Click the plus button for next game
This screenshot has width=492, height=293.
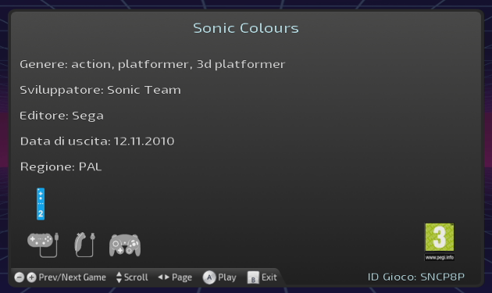click(x=31, y=277)
